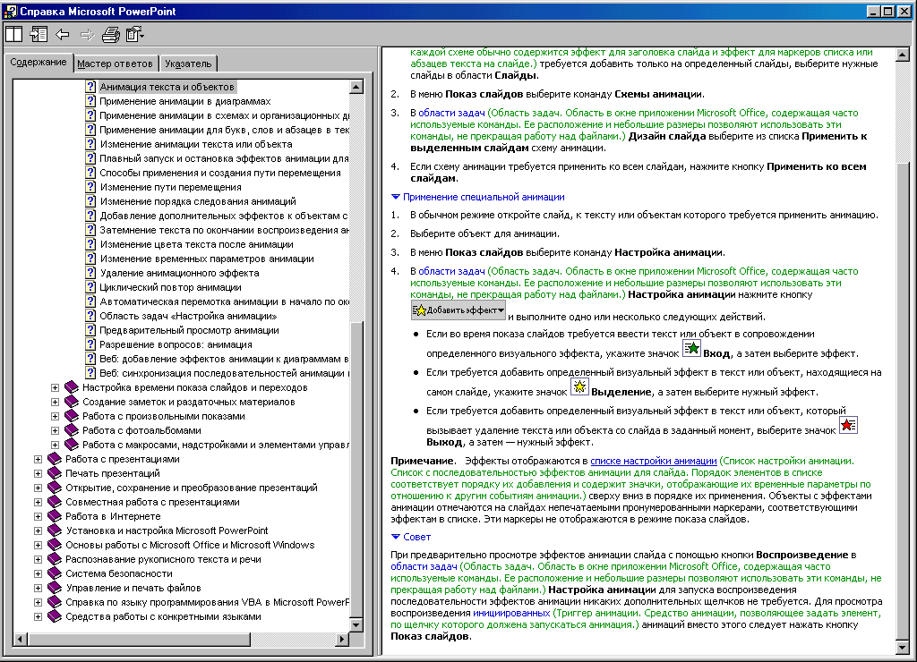Switch to the Указатель tab

tap(188, 64)
